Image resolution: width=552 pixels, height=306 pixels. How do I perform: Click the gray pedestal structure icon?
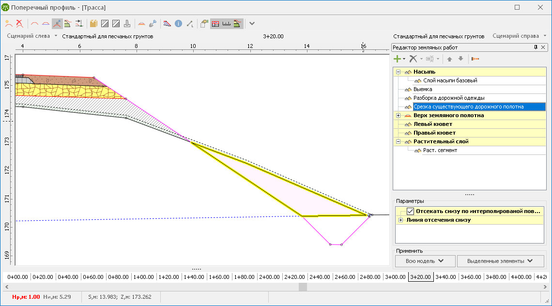click(x=127, y=24)
